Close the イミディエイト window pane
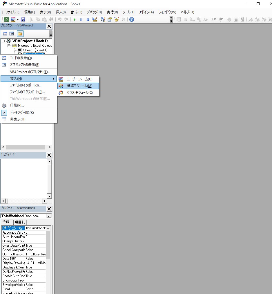 [x=49, y=155]
